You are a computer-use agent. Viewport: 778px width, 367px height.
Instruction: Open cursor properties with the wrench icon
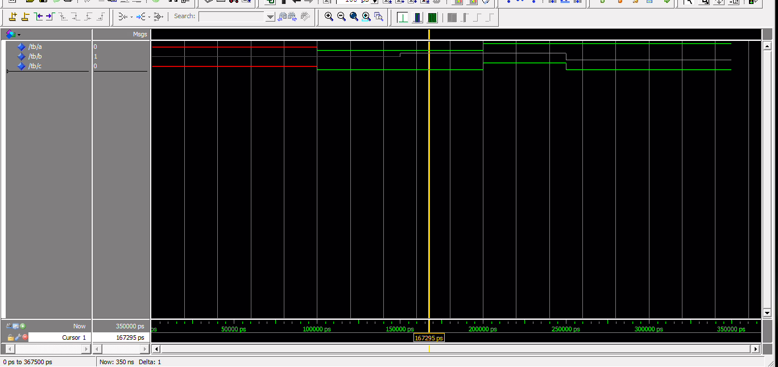18,337
